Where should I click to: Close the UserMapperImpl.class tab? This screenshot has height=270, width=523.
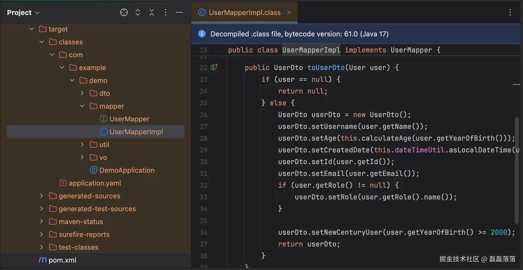click(x=289, y=12)
